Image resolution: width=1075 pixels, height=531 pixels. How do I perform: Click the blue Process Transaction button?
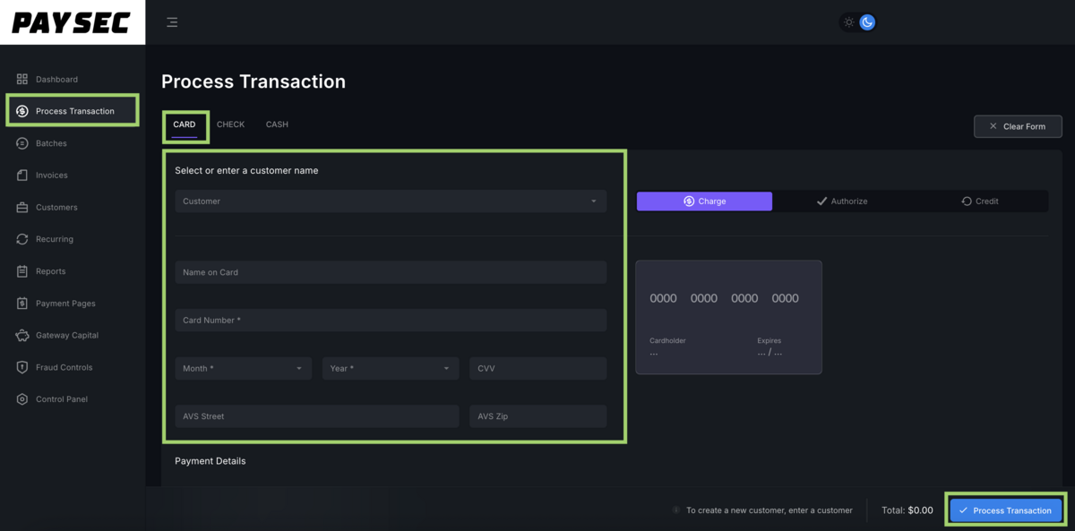click(x=1005, y=510)
